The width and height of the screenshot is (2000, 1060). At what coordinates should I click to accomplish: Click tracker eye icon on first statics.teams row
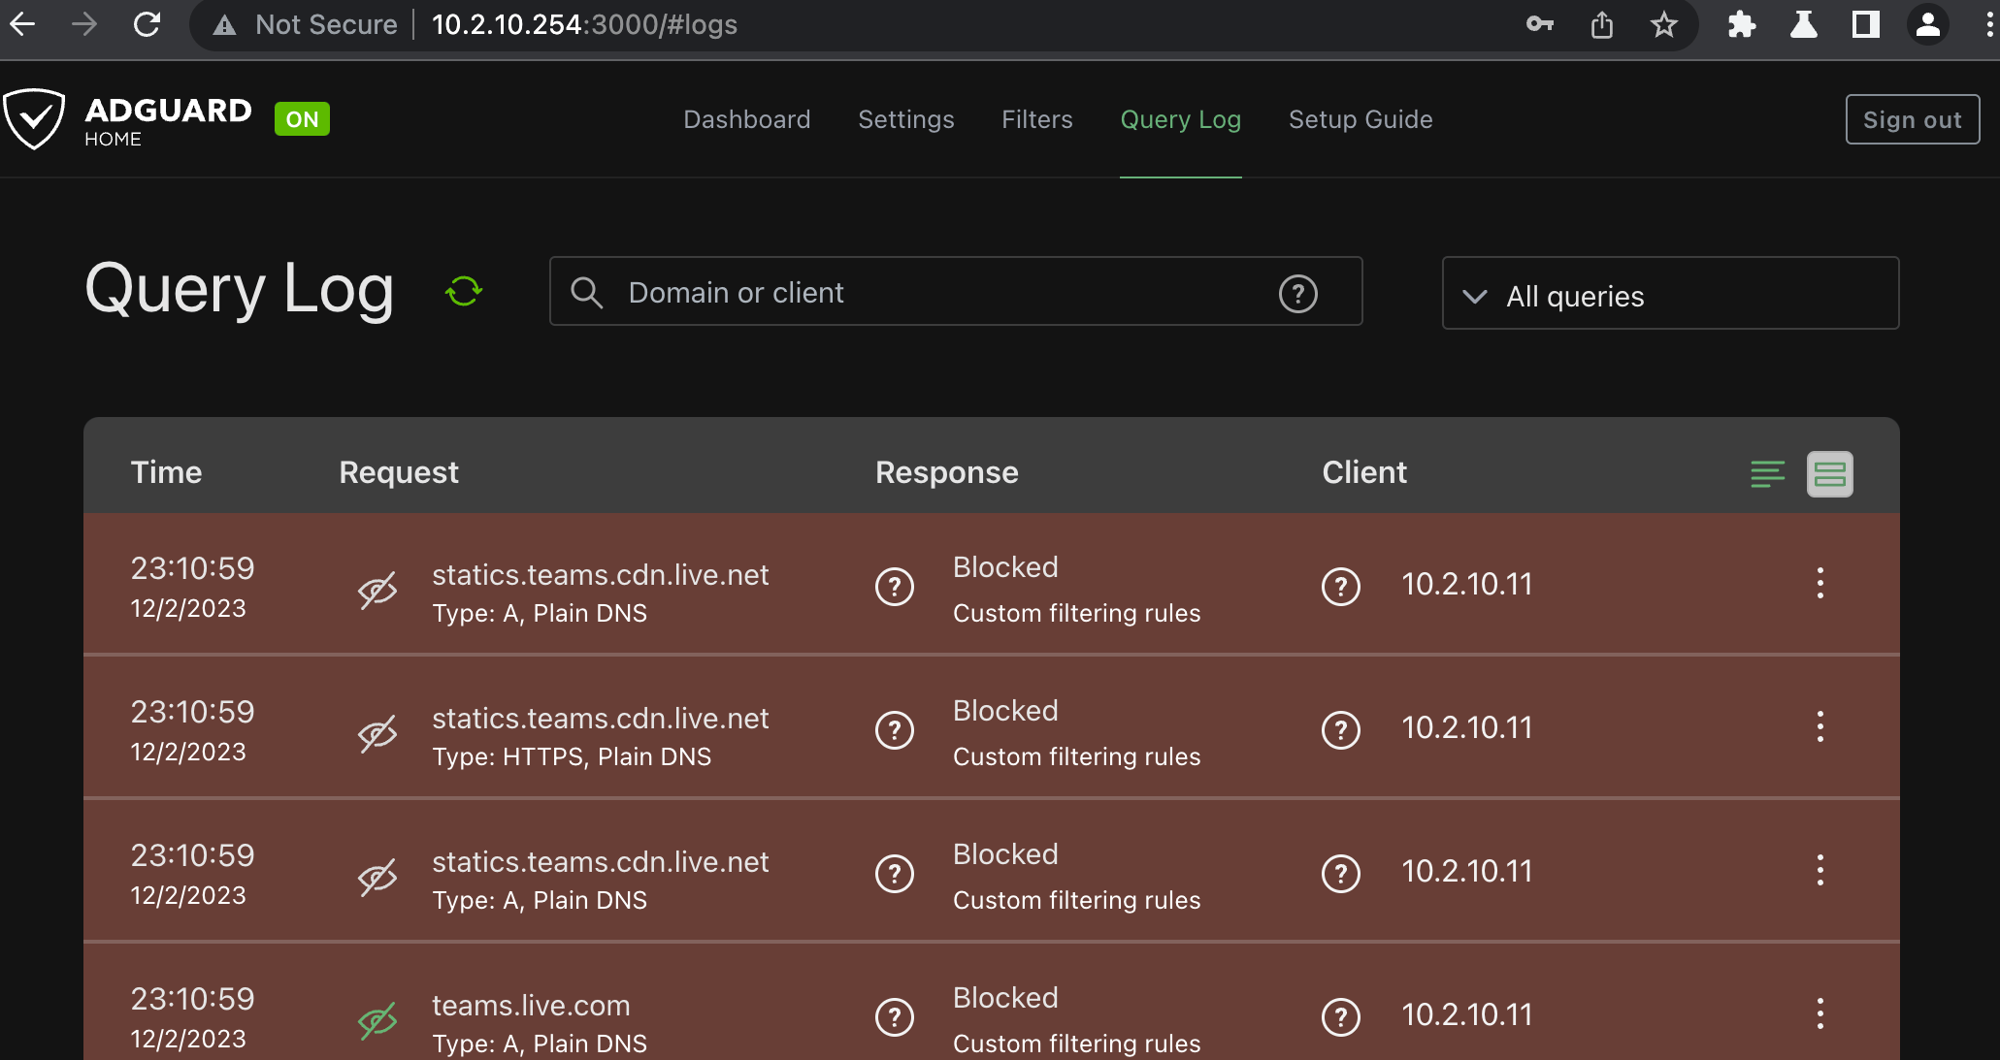tap(377, 590)
